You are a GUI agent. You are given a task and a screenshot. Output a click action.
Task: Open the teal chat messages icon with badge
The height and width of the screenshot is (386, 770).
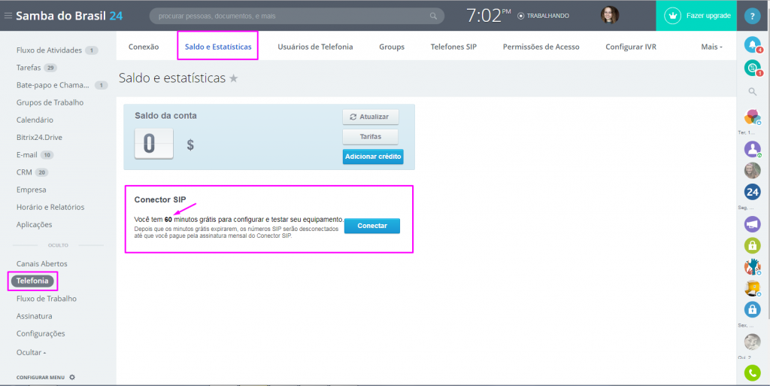(752, 68)
